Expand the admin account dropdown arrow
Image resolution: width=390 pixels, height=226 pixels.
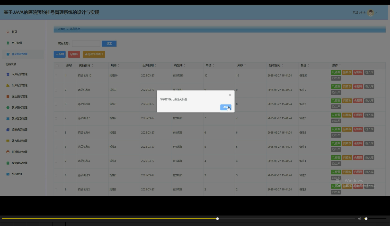click(376, 13)
